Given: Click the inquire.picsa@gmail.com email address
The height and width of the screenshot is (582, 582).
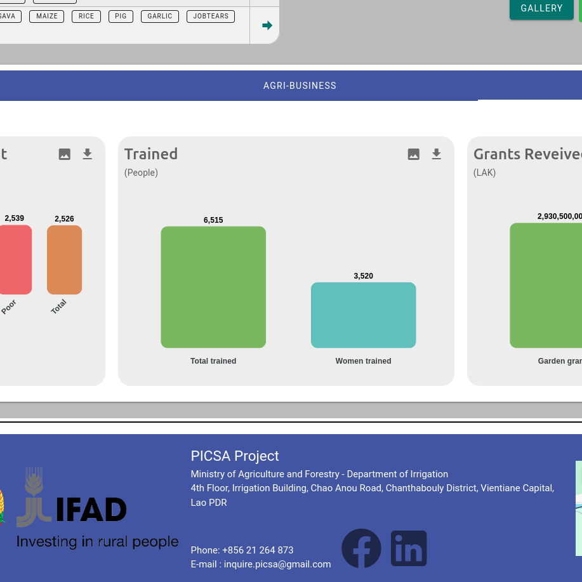Looking at the screenshot, I should (x=277, y=564).
